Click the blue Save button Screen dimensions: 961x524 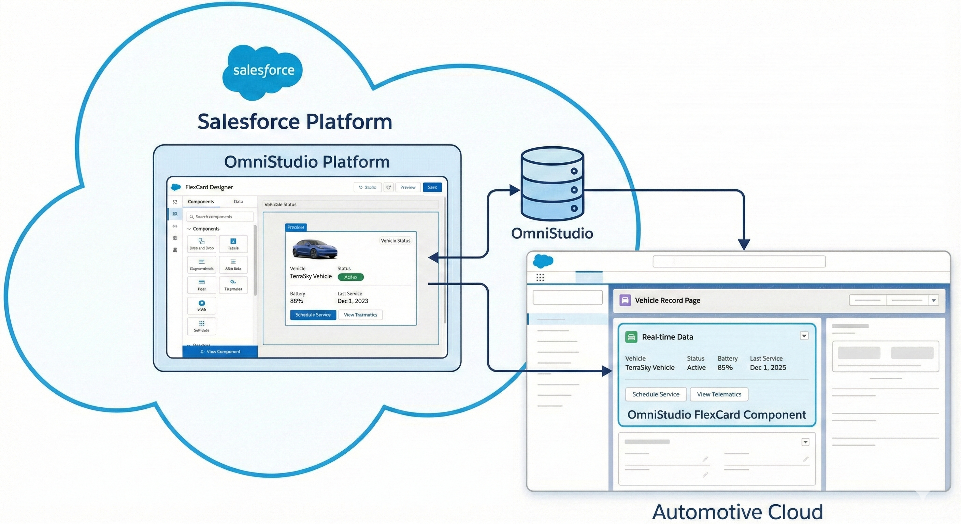432,187
